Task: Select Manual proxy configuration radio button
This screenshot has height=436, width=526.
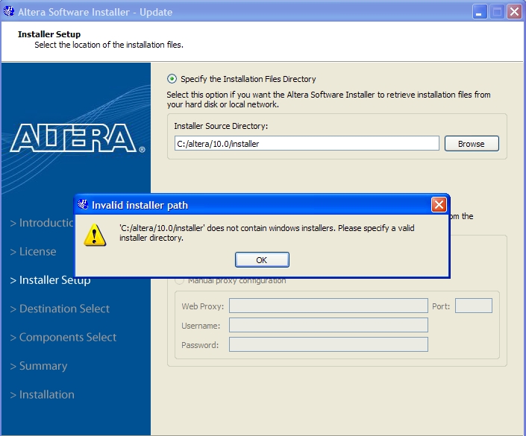Action: [180, 281]
